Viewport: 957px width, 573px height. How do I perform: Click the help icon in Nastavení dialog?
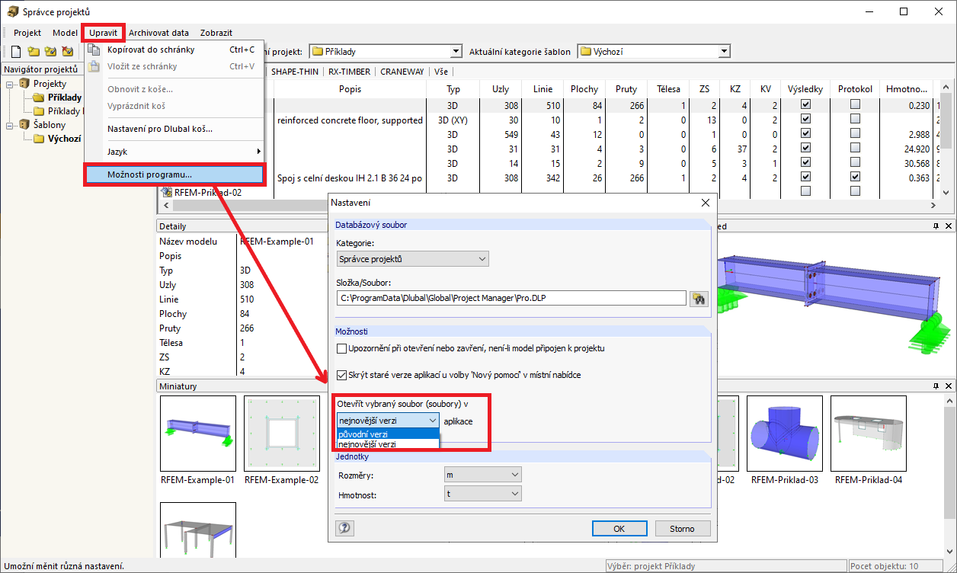344,528
